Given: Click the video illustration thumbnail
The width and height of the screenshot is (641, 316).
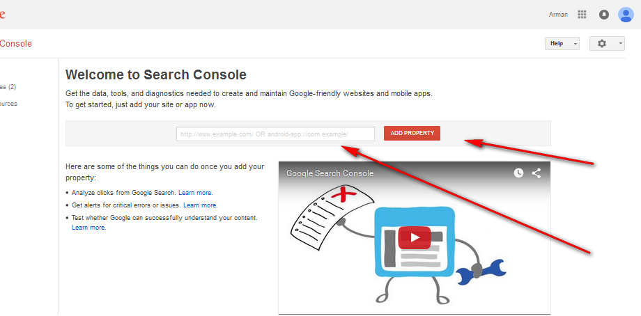Looking at the screenshot, I should (415, 238).
